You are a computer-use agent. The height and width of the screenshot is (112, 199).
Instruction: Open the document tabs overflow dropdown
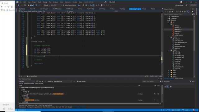click(162, 9)
